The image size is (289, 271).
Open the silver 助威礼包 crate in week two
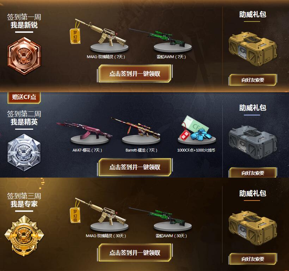point(253,142)
